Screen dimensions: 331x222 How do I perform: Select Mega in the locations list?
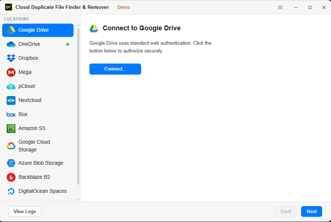point(38,72)
